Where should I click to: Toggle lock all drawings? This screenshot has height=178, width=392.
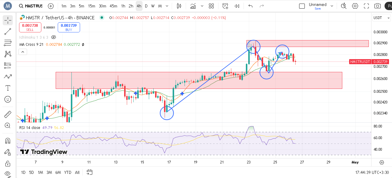8,163
